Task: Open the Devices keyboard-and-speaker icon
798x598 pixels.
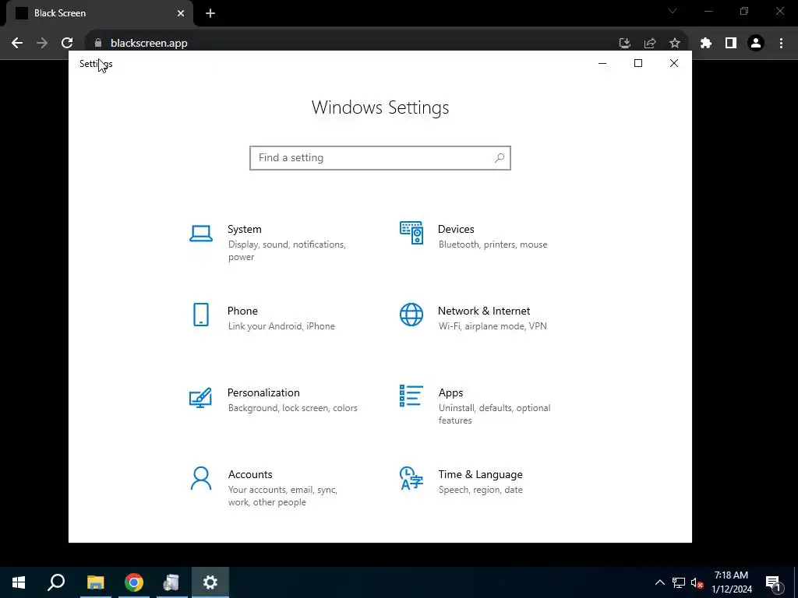Action: tap(411, 233)
